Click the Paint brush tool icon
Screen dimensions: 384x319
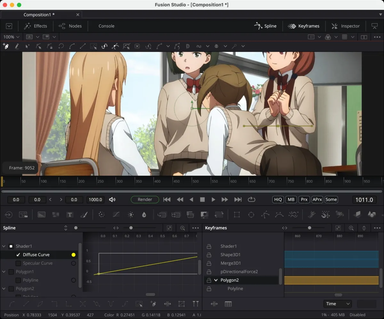pyautogui.click(x=84, y=215)
